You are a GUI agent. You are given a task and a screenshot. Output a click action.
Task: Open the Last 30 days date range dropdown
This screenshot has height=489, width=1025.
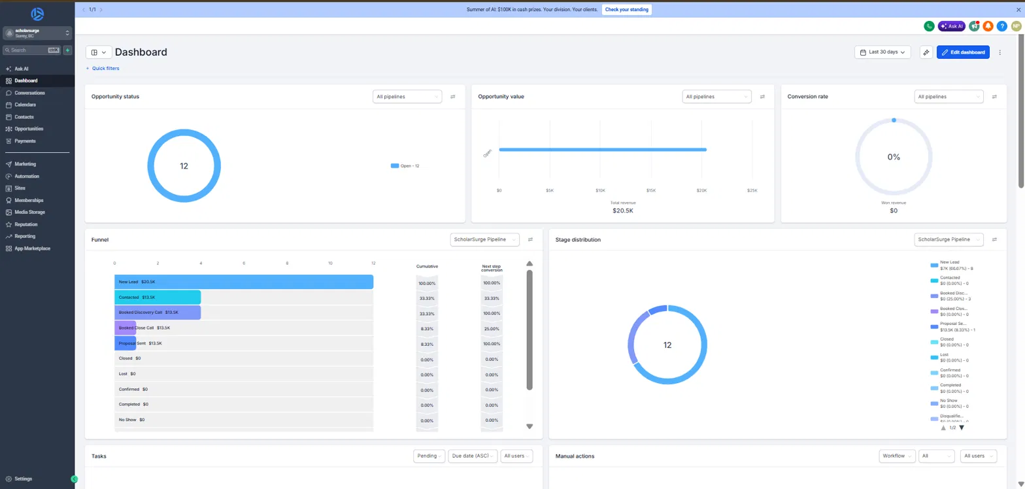(882, 52)
